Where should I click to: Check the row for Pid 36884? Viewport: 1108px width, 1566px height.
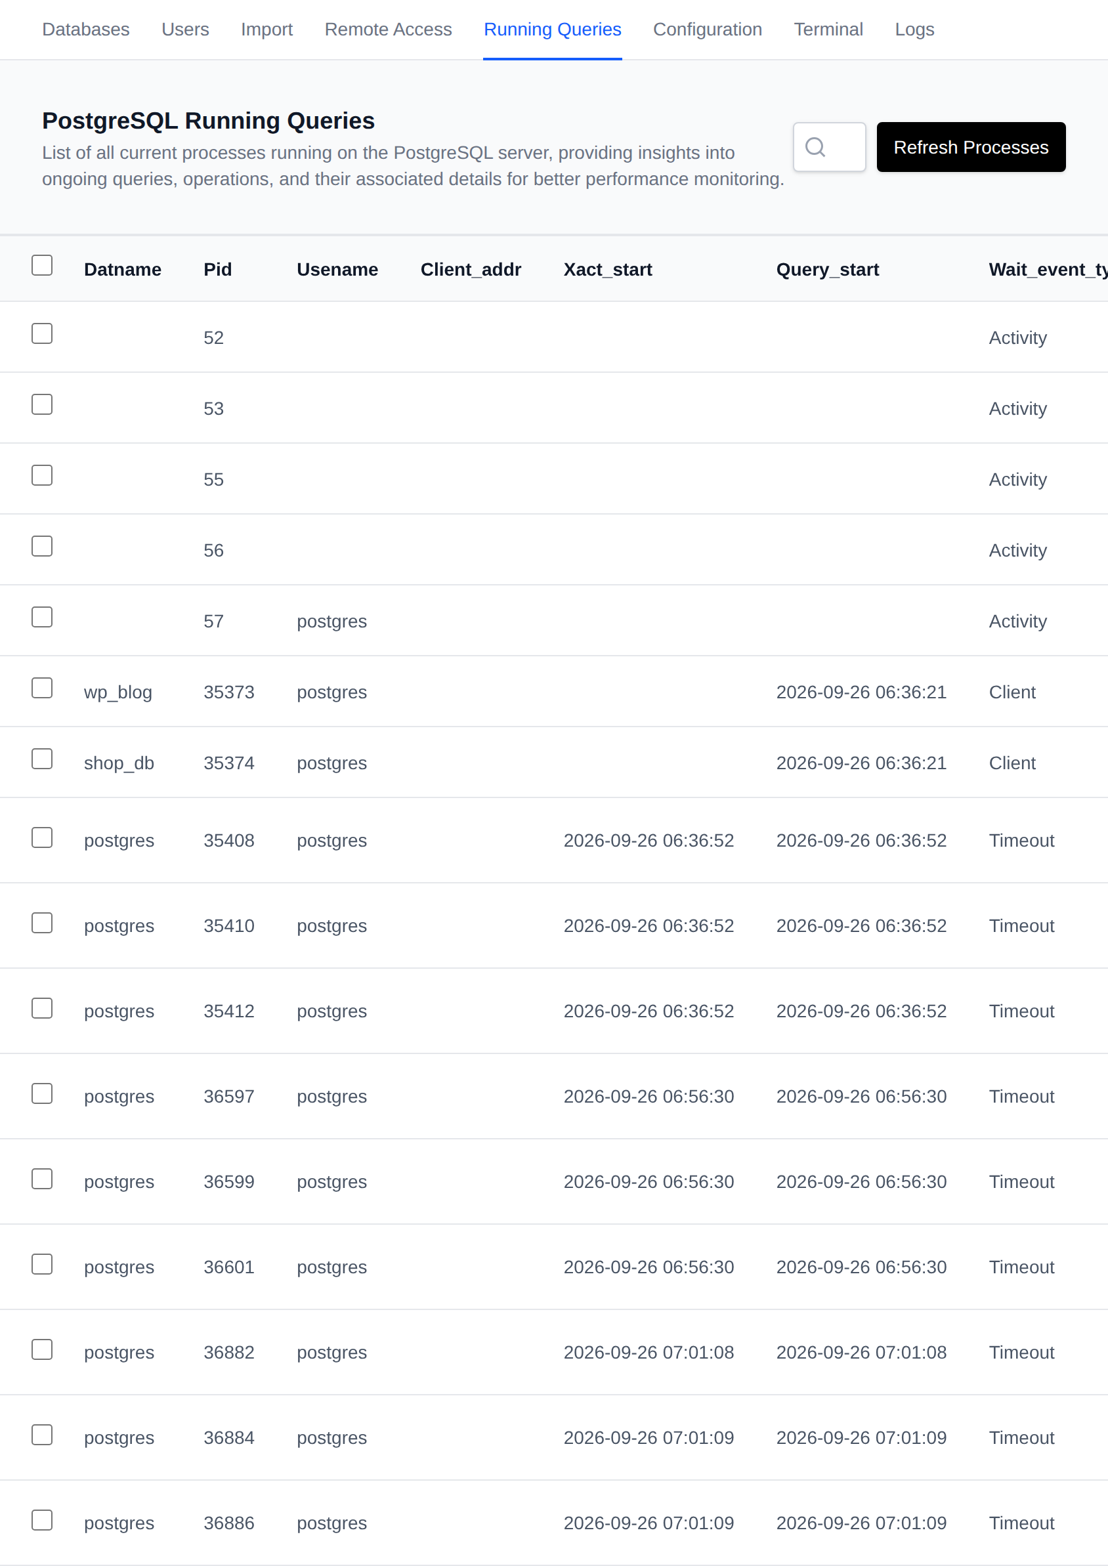(42, 1434)
